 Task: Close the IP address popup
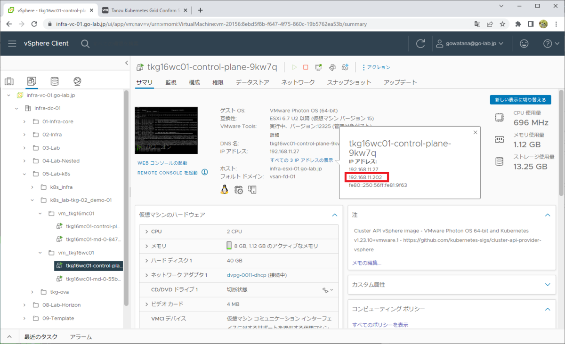[x=475, y=132]
